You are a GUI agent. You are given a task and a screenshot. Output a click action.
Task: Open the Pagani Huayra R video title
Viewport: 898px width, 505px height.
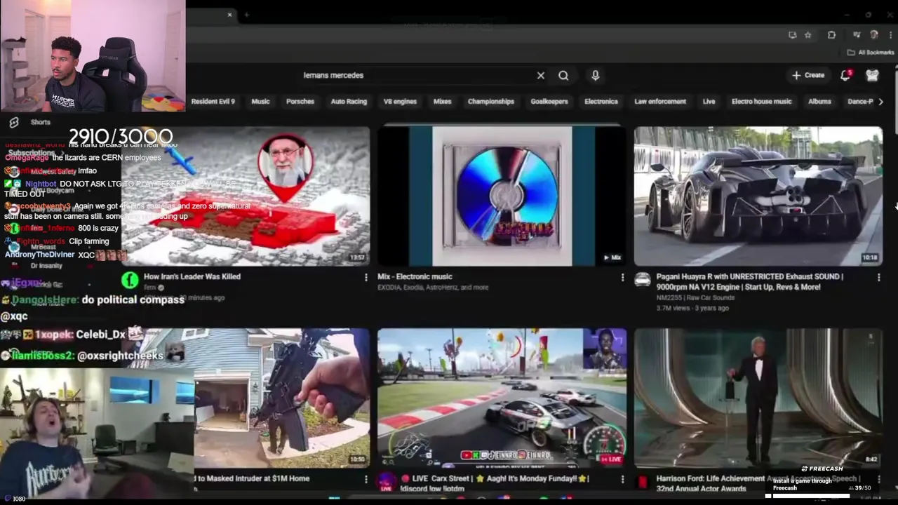(750, 281)
